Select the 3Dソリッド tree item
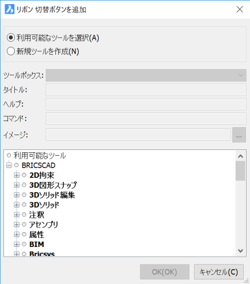250x284 pixels. click(45, 205)
